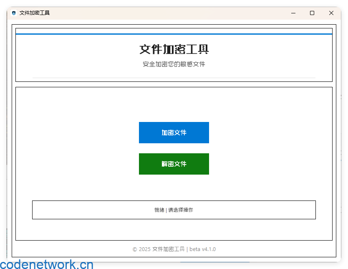Click the subtitle 安全加密您的敏感文件
348x269 pixels.
174,64
